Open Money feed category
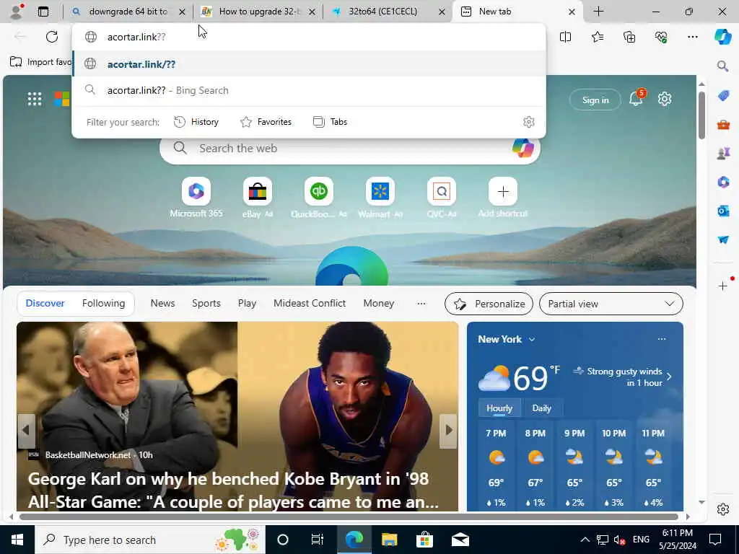This screenshot has width=739, height=554. pyautogui.click(x=378, y=304)
